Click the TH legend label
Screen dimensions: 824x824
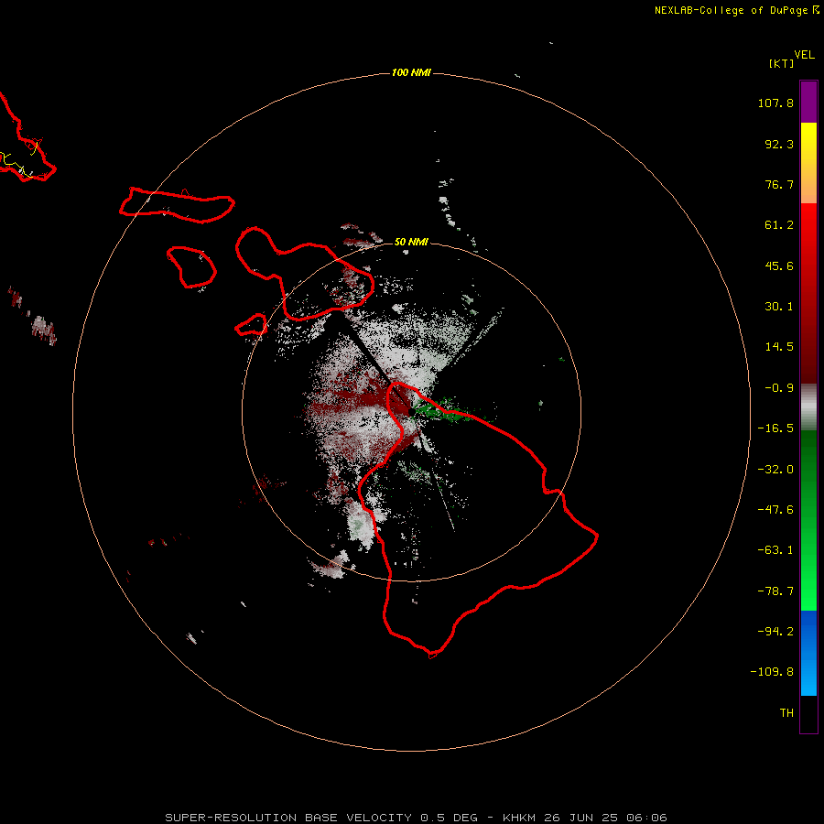tap(786, 712)
